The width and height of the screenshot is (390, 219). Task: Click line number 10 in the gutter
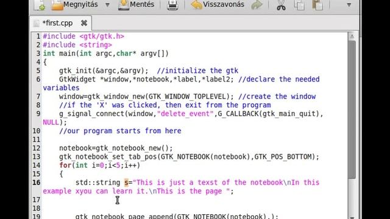tap(37, 131)
